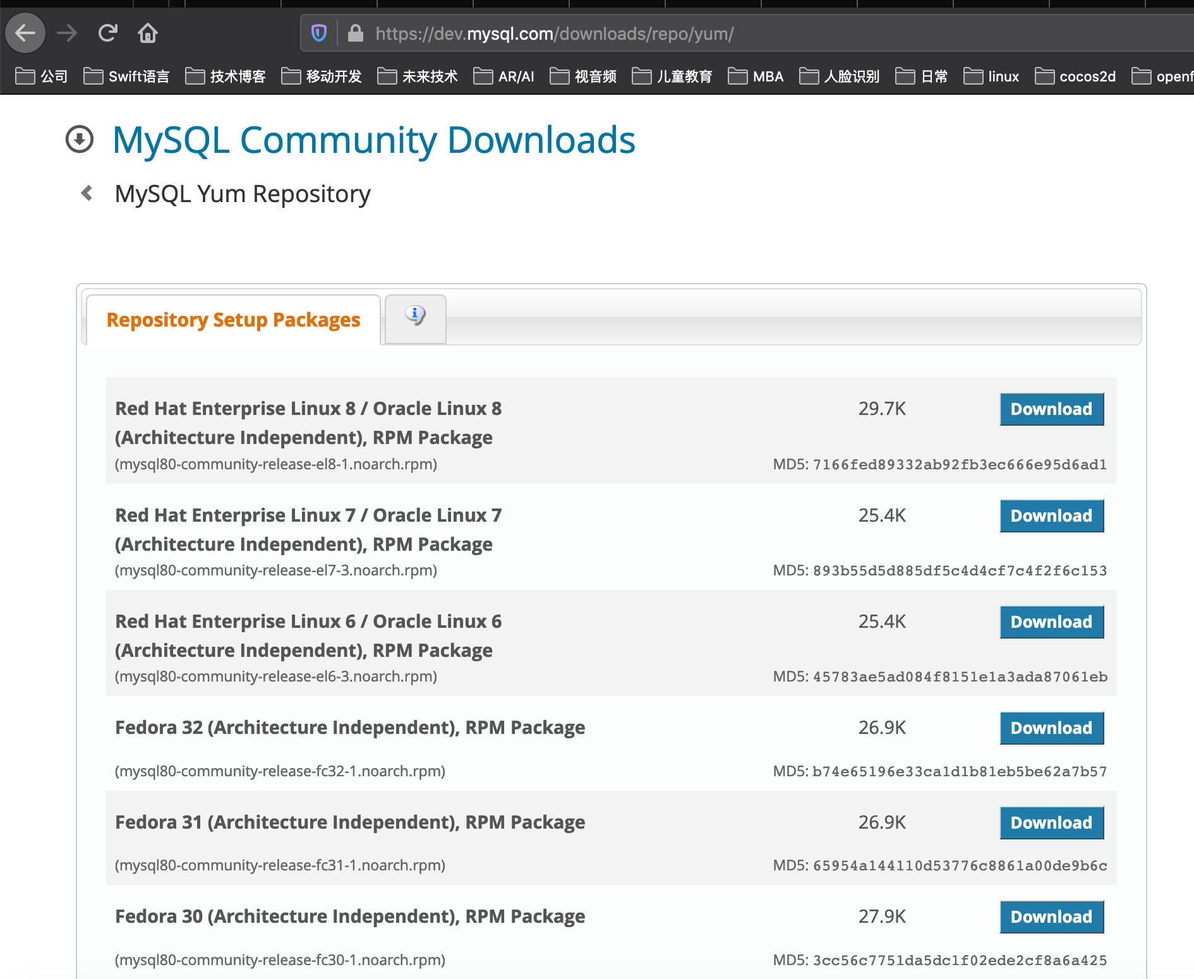
Task: Click the Fedora 32 package title text
Action: [350, 728]
